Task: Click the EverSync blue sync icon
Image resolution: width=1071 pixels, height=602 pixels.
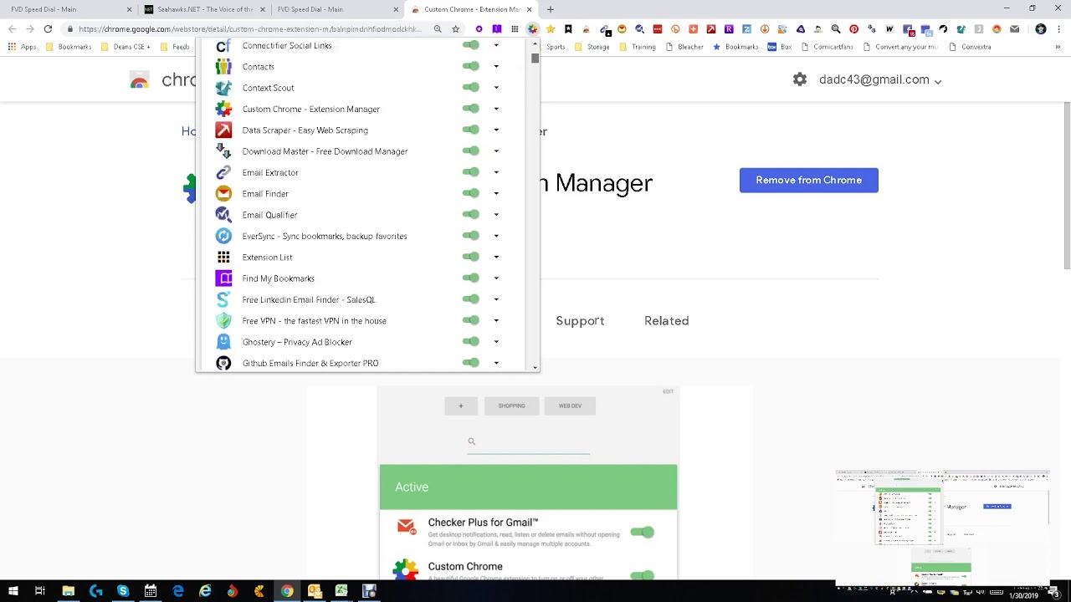Action: [x=223, y=236]
